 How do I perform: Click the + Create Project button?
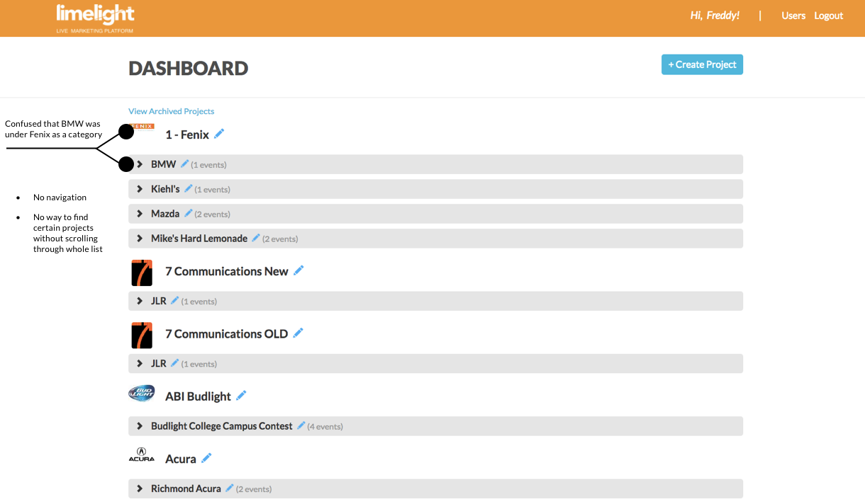tap(702, 64)
